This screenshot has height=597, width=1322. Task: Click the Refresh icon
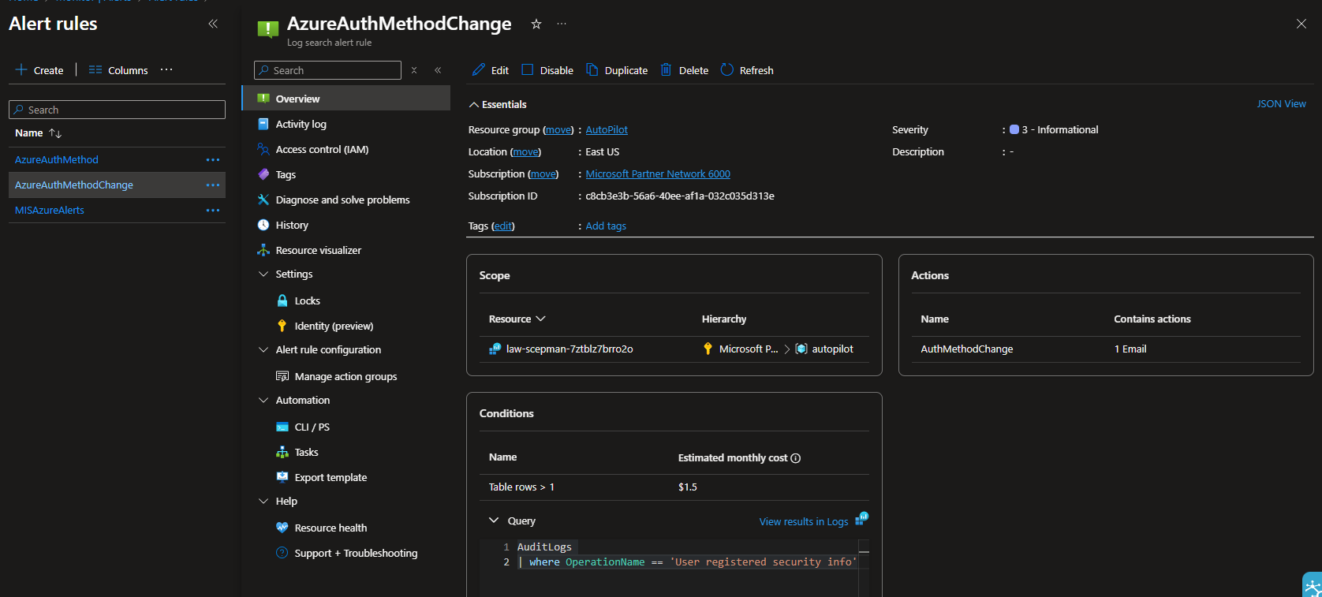pos(727,70)
